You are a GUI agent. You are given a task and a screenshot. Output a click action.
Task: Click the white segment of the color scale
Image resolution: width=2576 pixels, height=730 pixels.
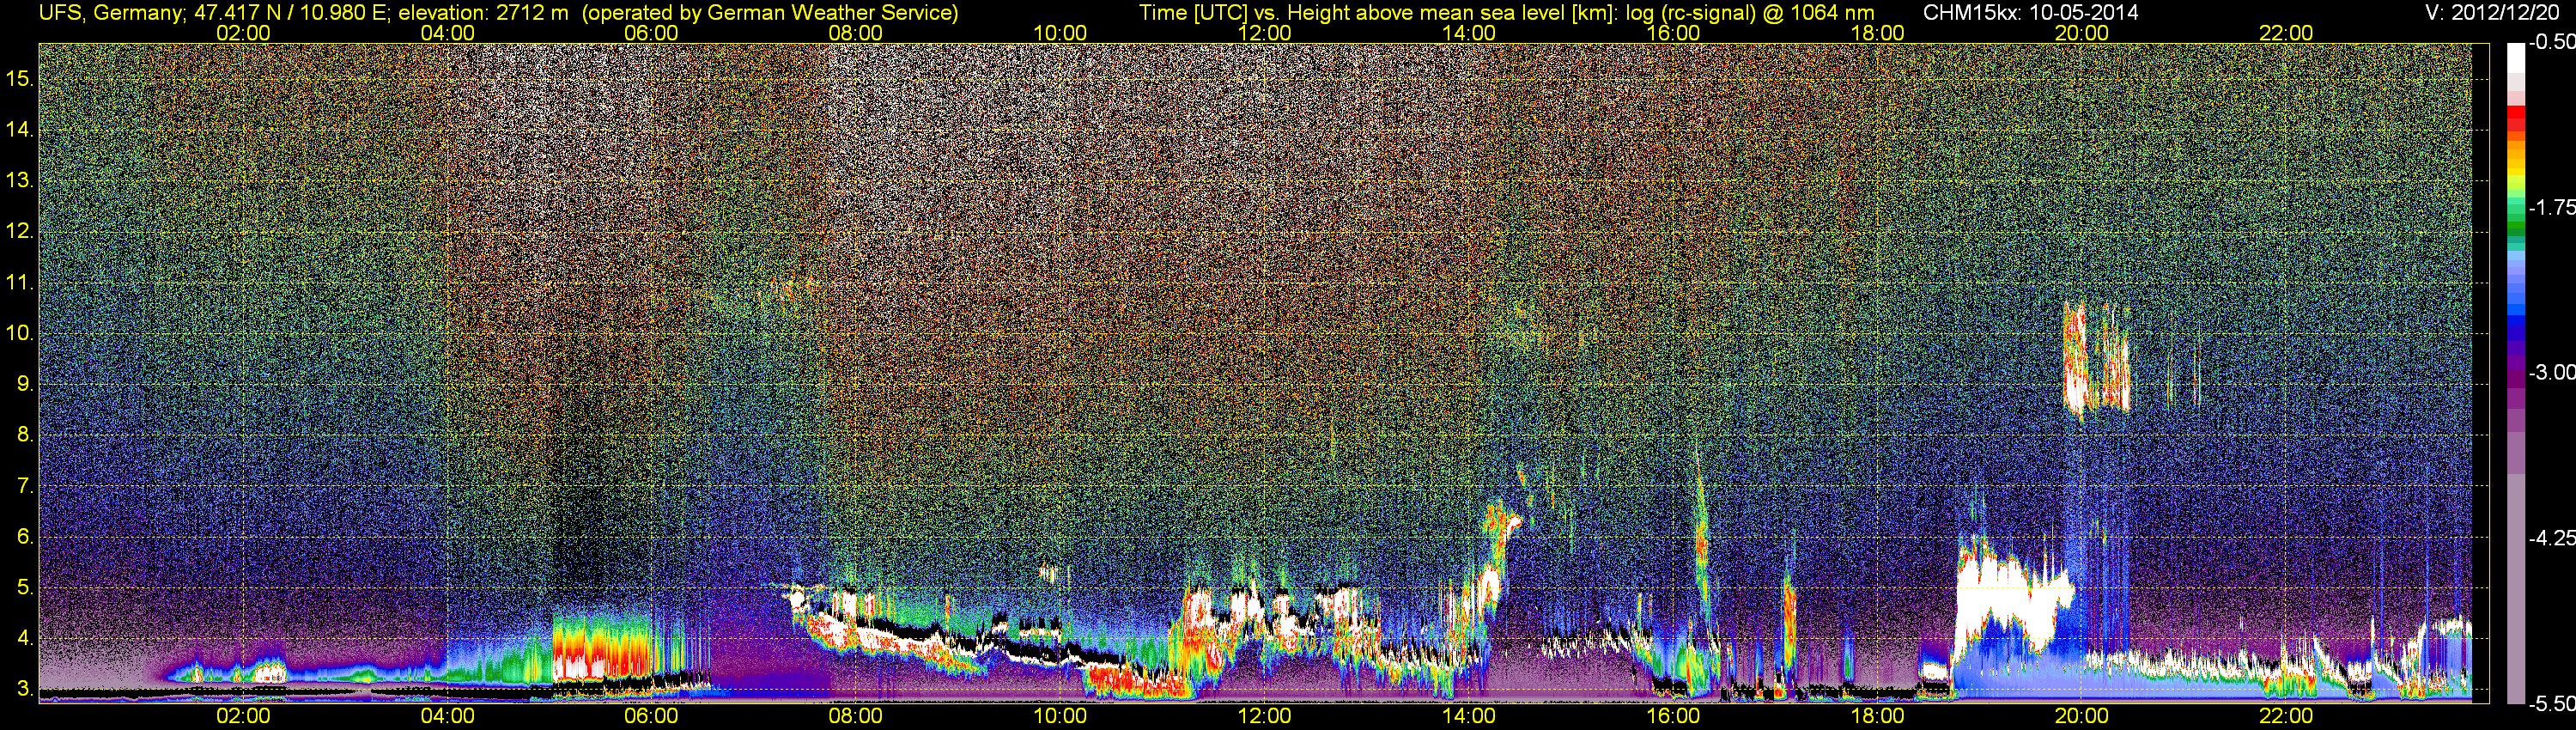click(2515, 58)
